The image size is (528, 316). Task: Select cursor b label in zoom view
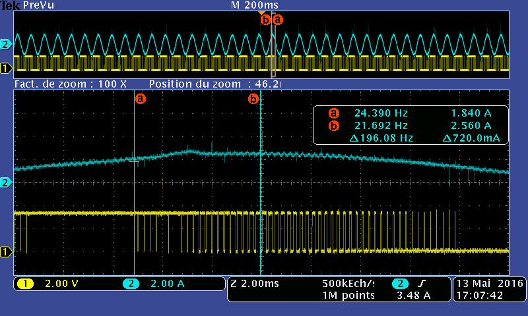pos(253,99)
